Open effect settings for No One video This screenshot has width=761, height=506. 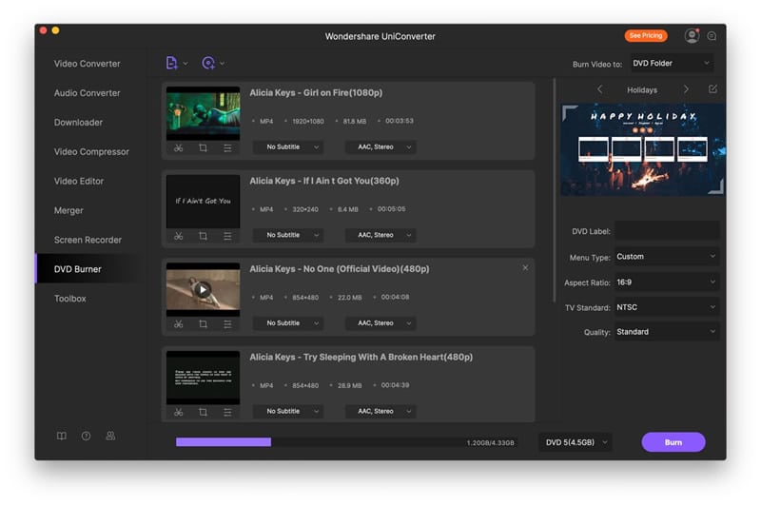coord(227,324)
